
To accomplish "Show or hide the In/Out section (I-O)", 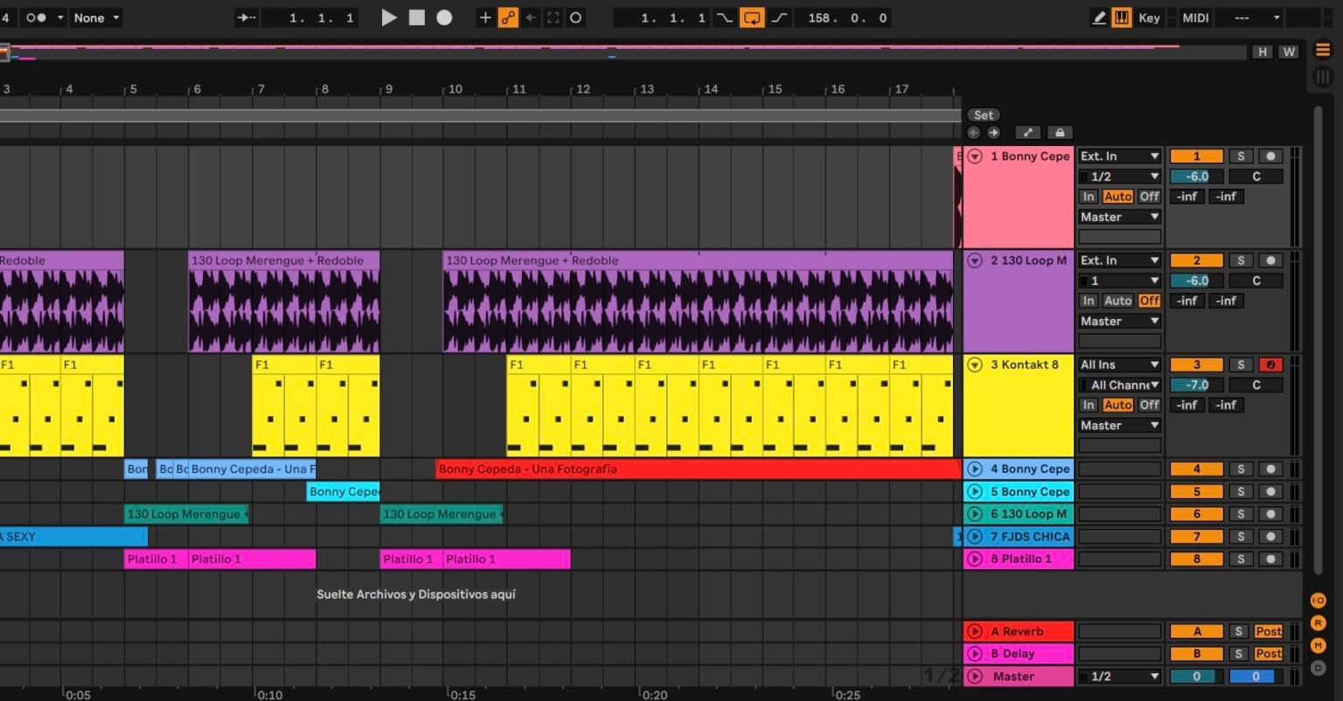I will pyautogui.click(x=1319, y=600).
